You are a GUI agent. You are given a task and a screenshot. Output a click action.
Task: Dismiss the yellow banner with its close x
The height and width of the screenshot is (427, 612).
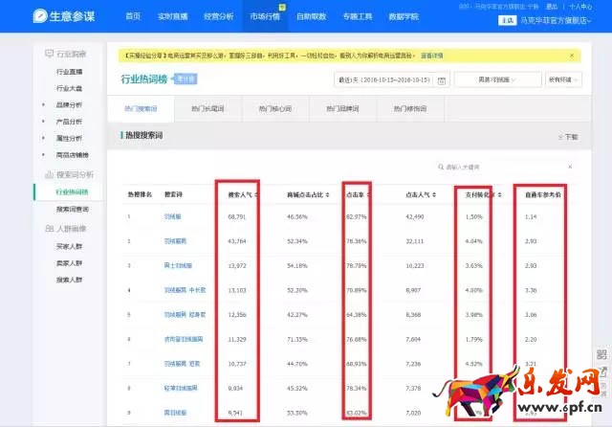(x=572, y=56)
